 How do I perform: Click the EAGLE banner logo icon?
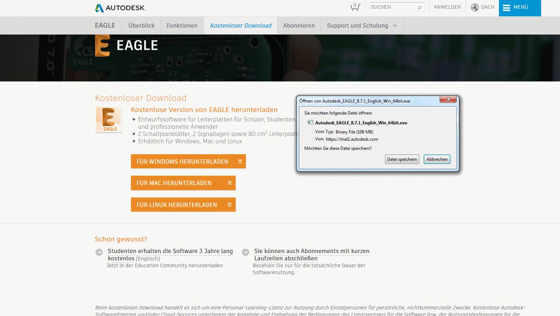coord(103,45)
